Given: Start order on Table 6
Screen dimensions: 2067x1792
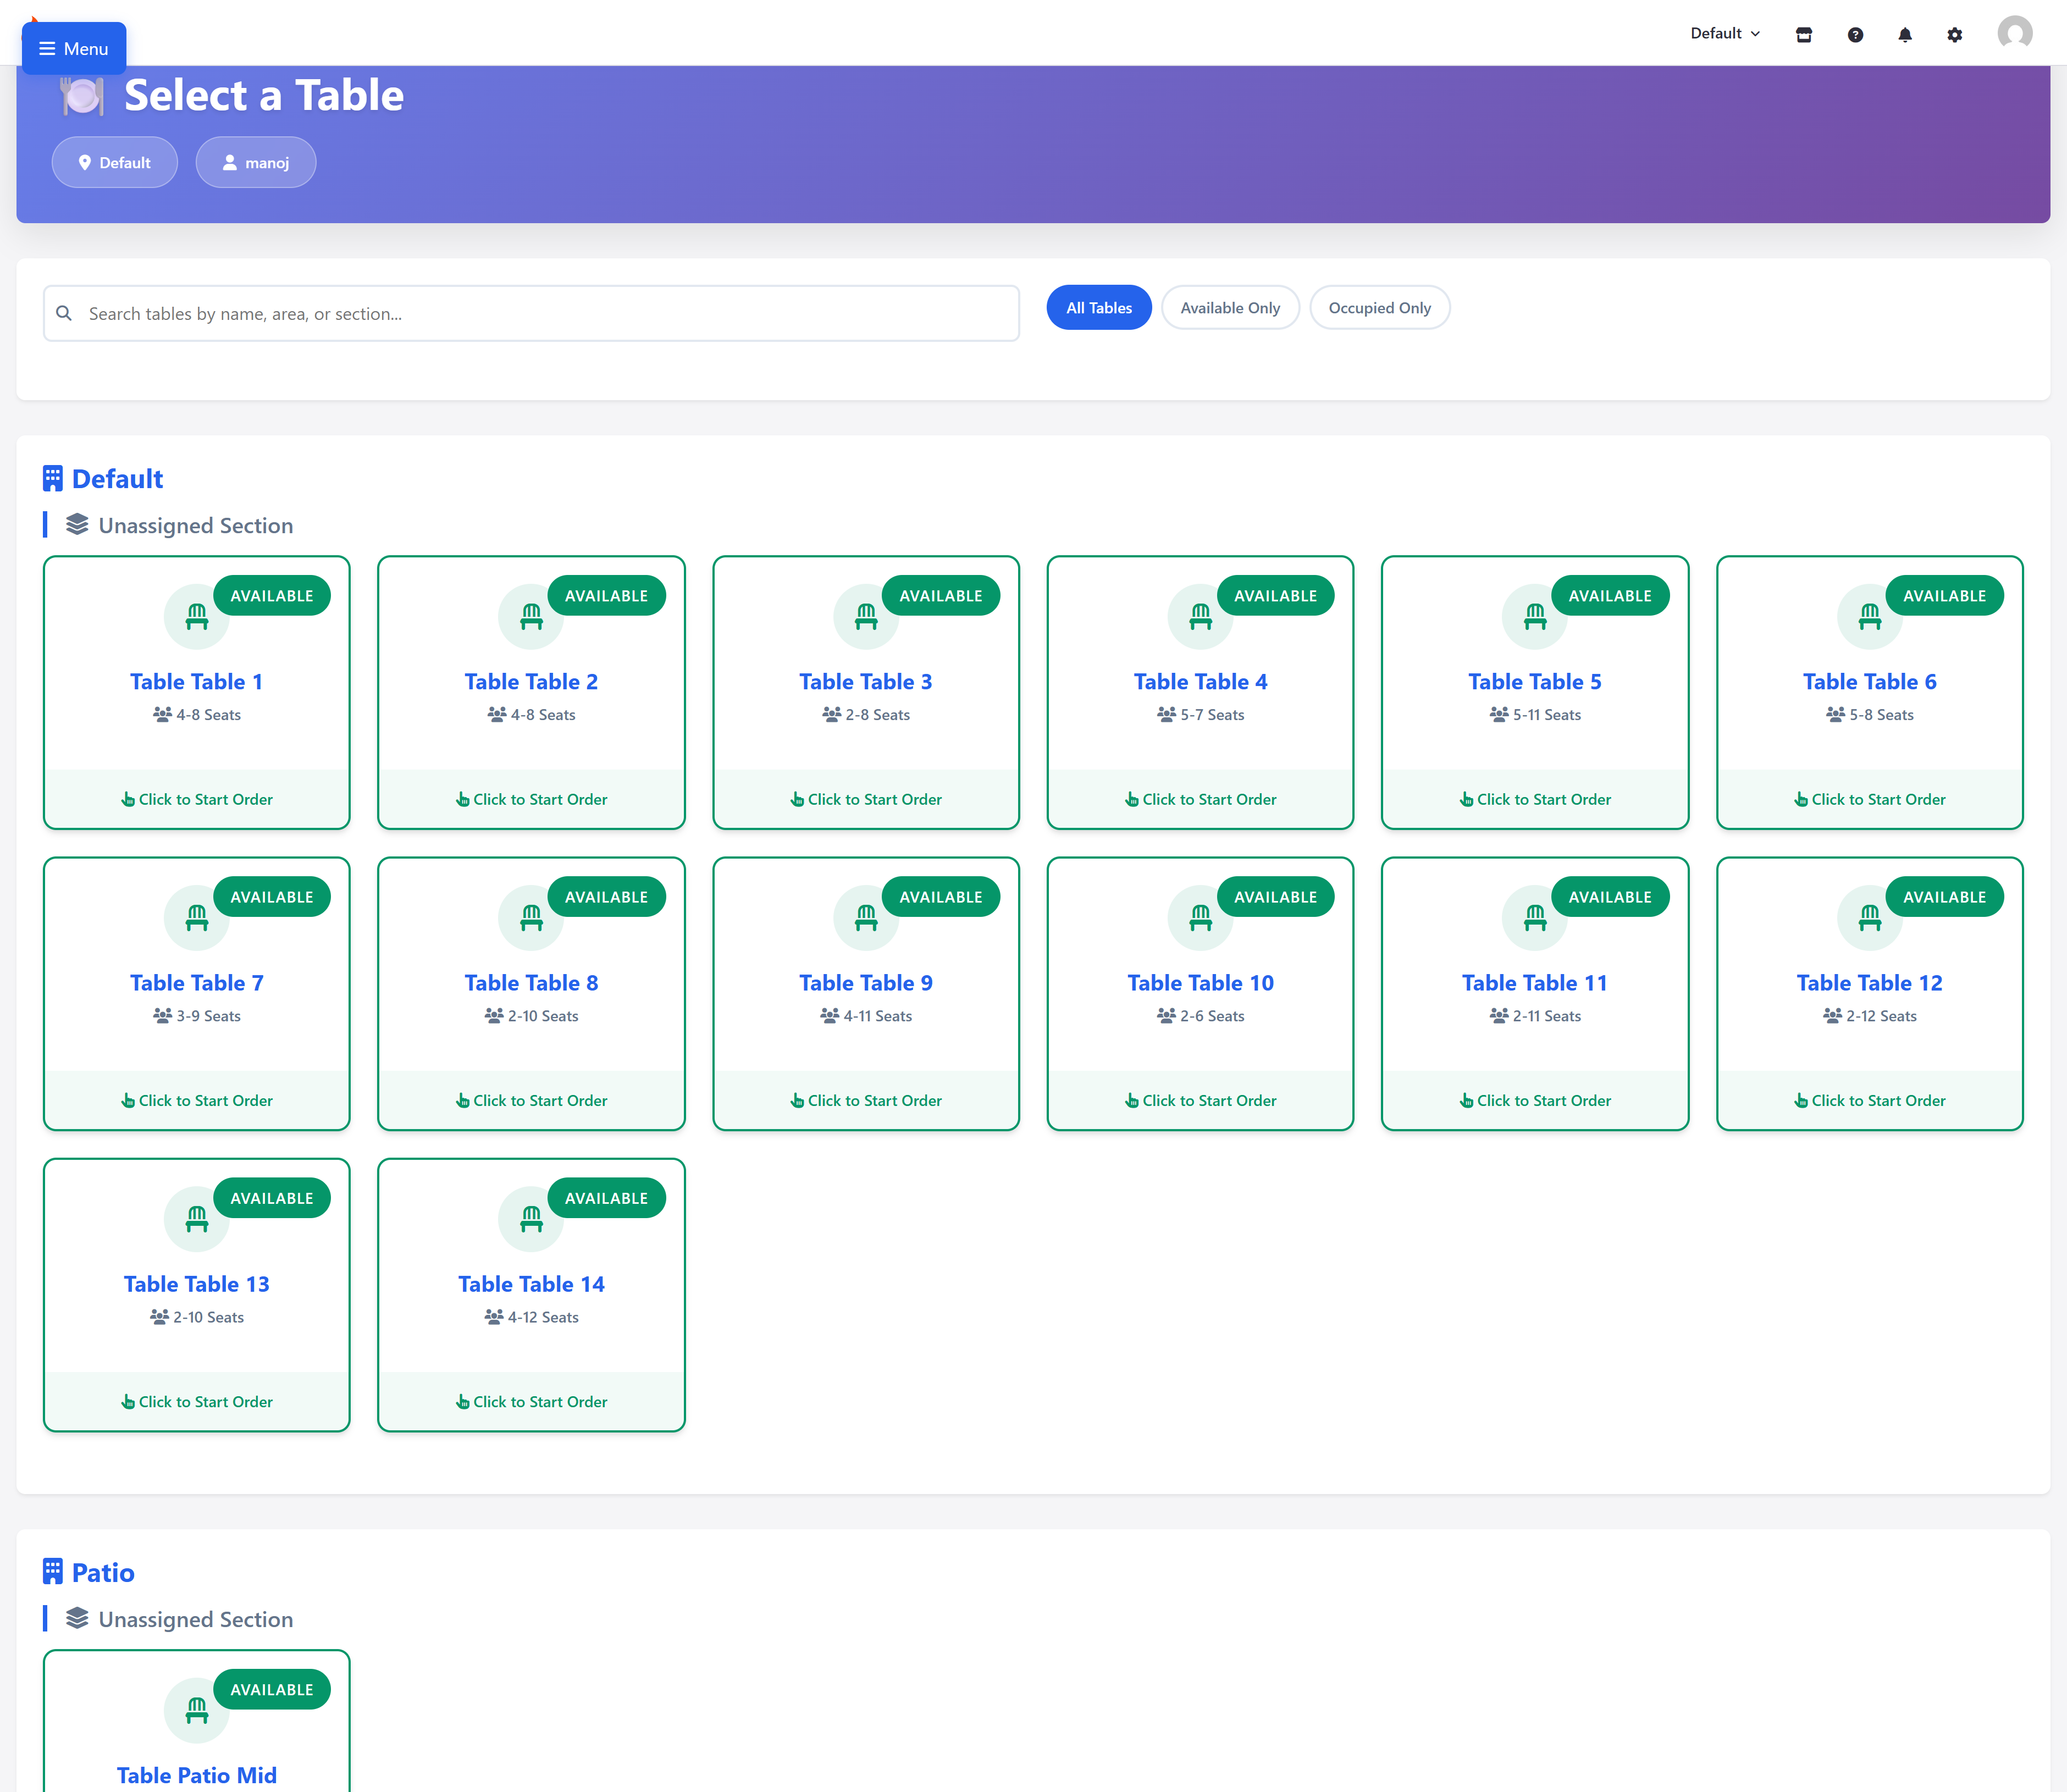Looking at the screenshot, I should coord(1869,799).
